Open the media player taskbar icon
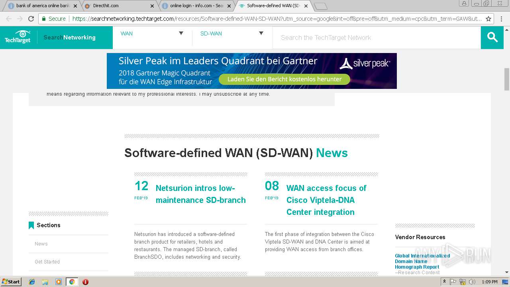Image resolution: width=510 pixels, height=287 pixels. tap(59, 282)
